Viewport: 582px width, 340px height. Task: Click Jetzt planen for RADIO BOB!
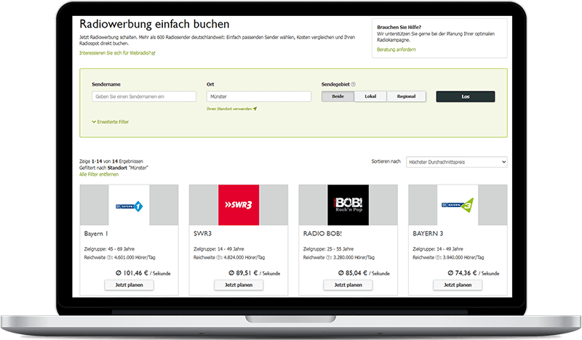point(348,285)
